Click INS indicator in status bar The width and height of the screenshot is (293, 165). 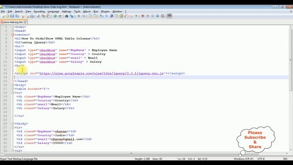tap(285, 159)
